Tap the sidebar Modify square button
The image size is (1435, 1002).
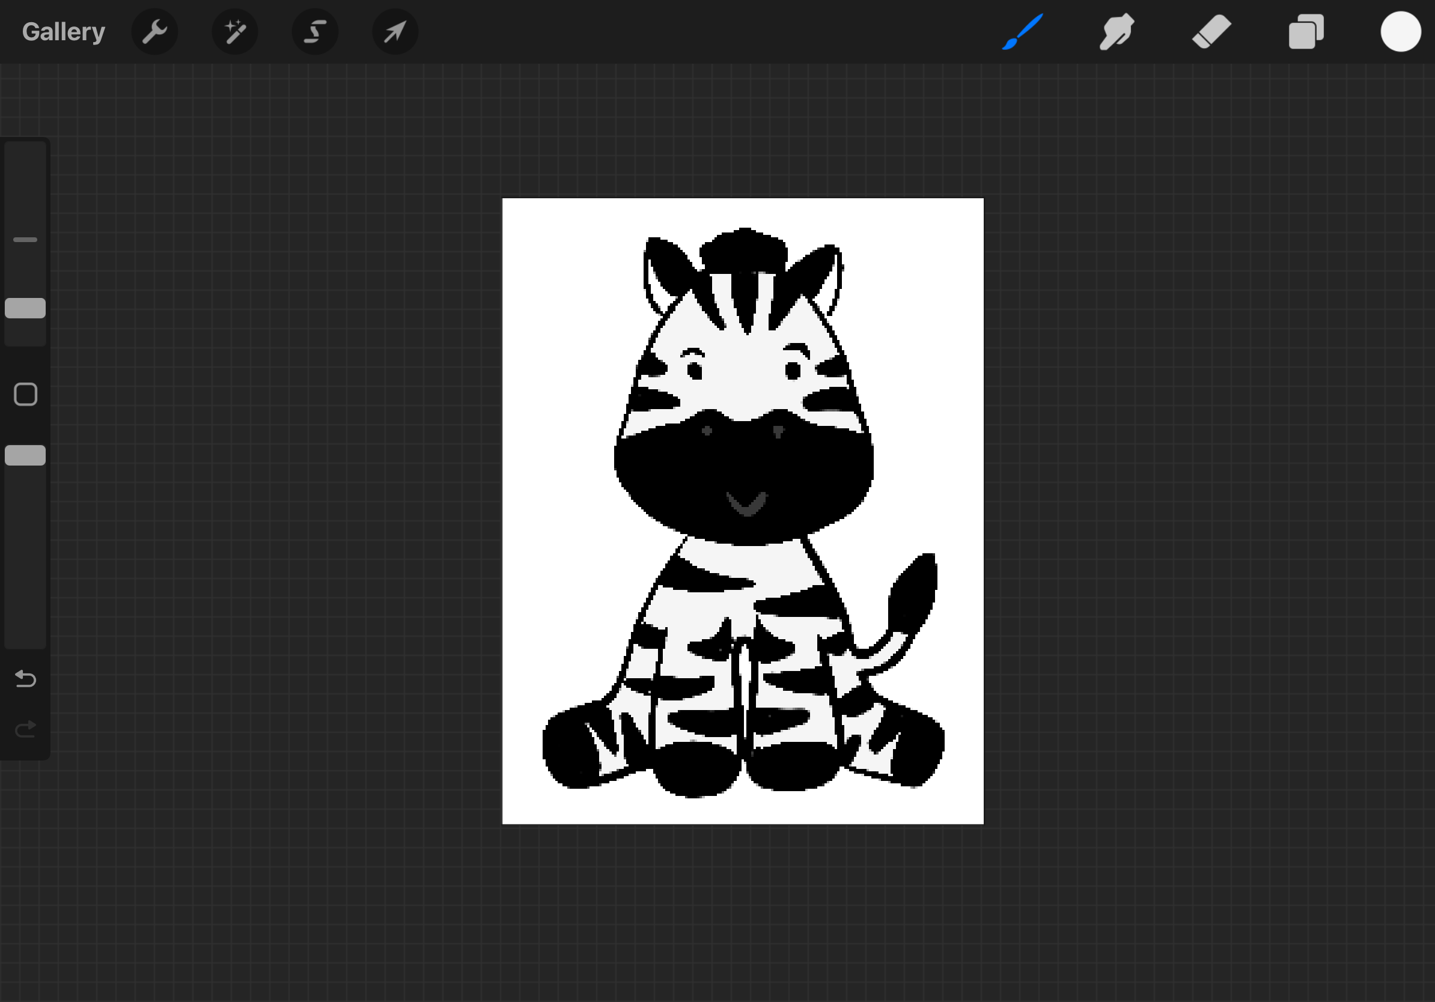coord(25,394)
